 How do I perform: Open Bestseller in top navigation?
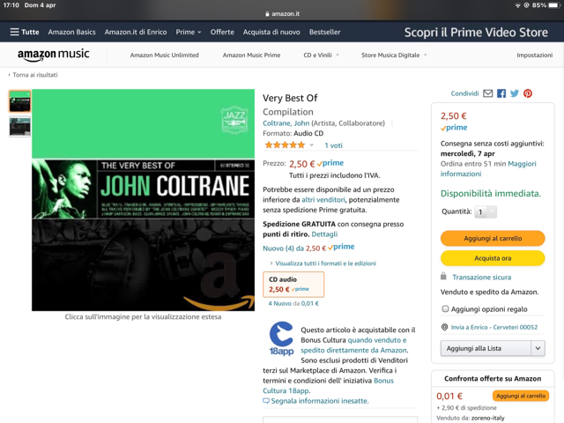(x=325, y=32)
